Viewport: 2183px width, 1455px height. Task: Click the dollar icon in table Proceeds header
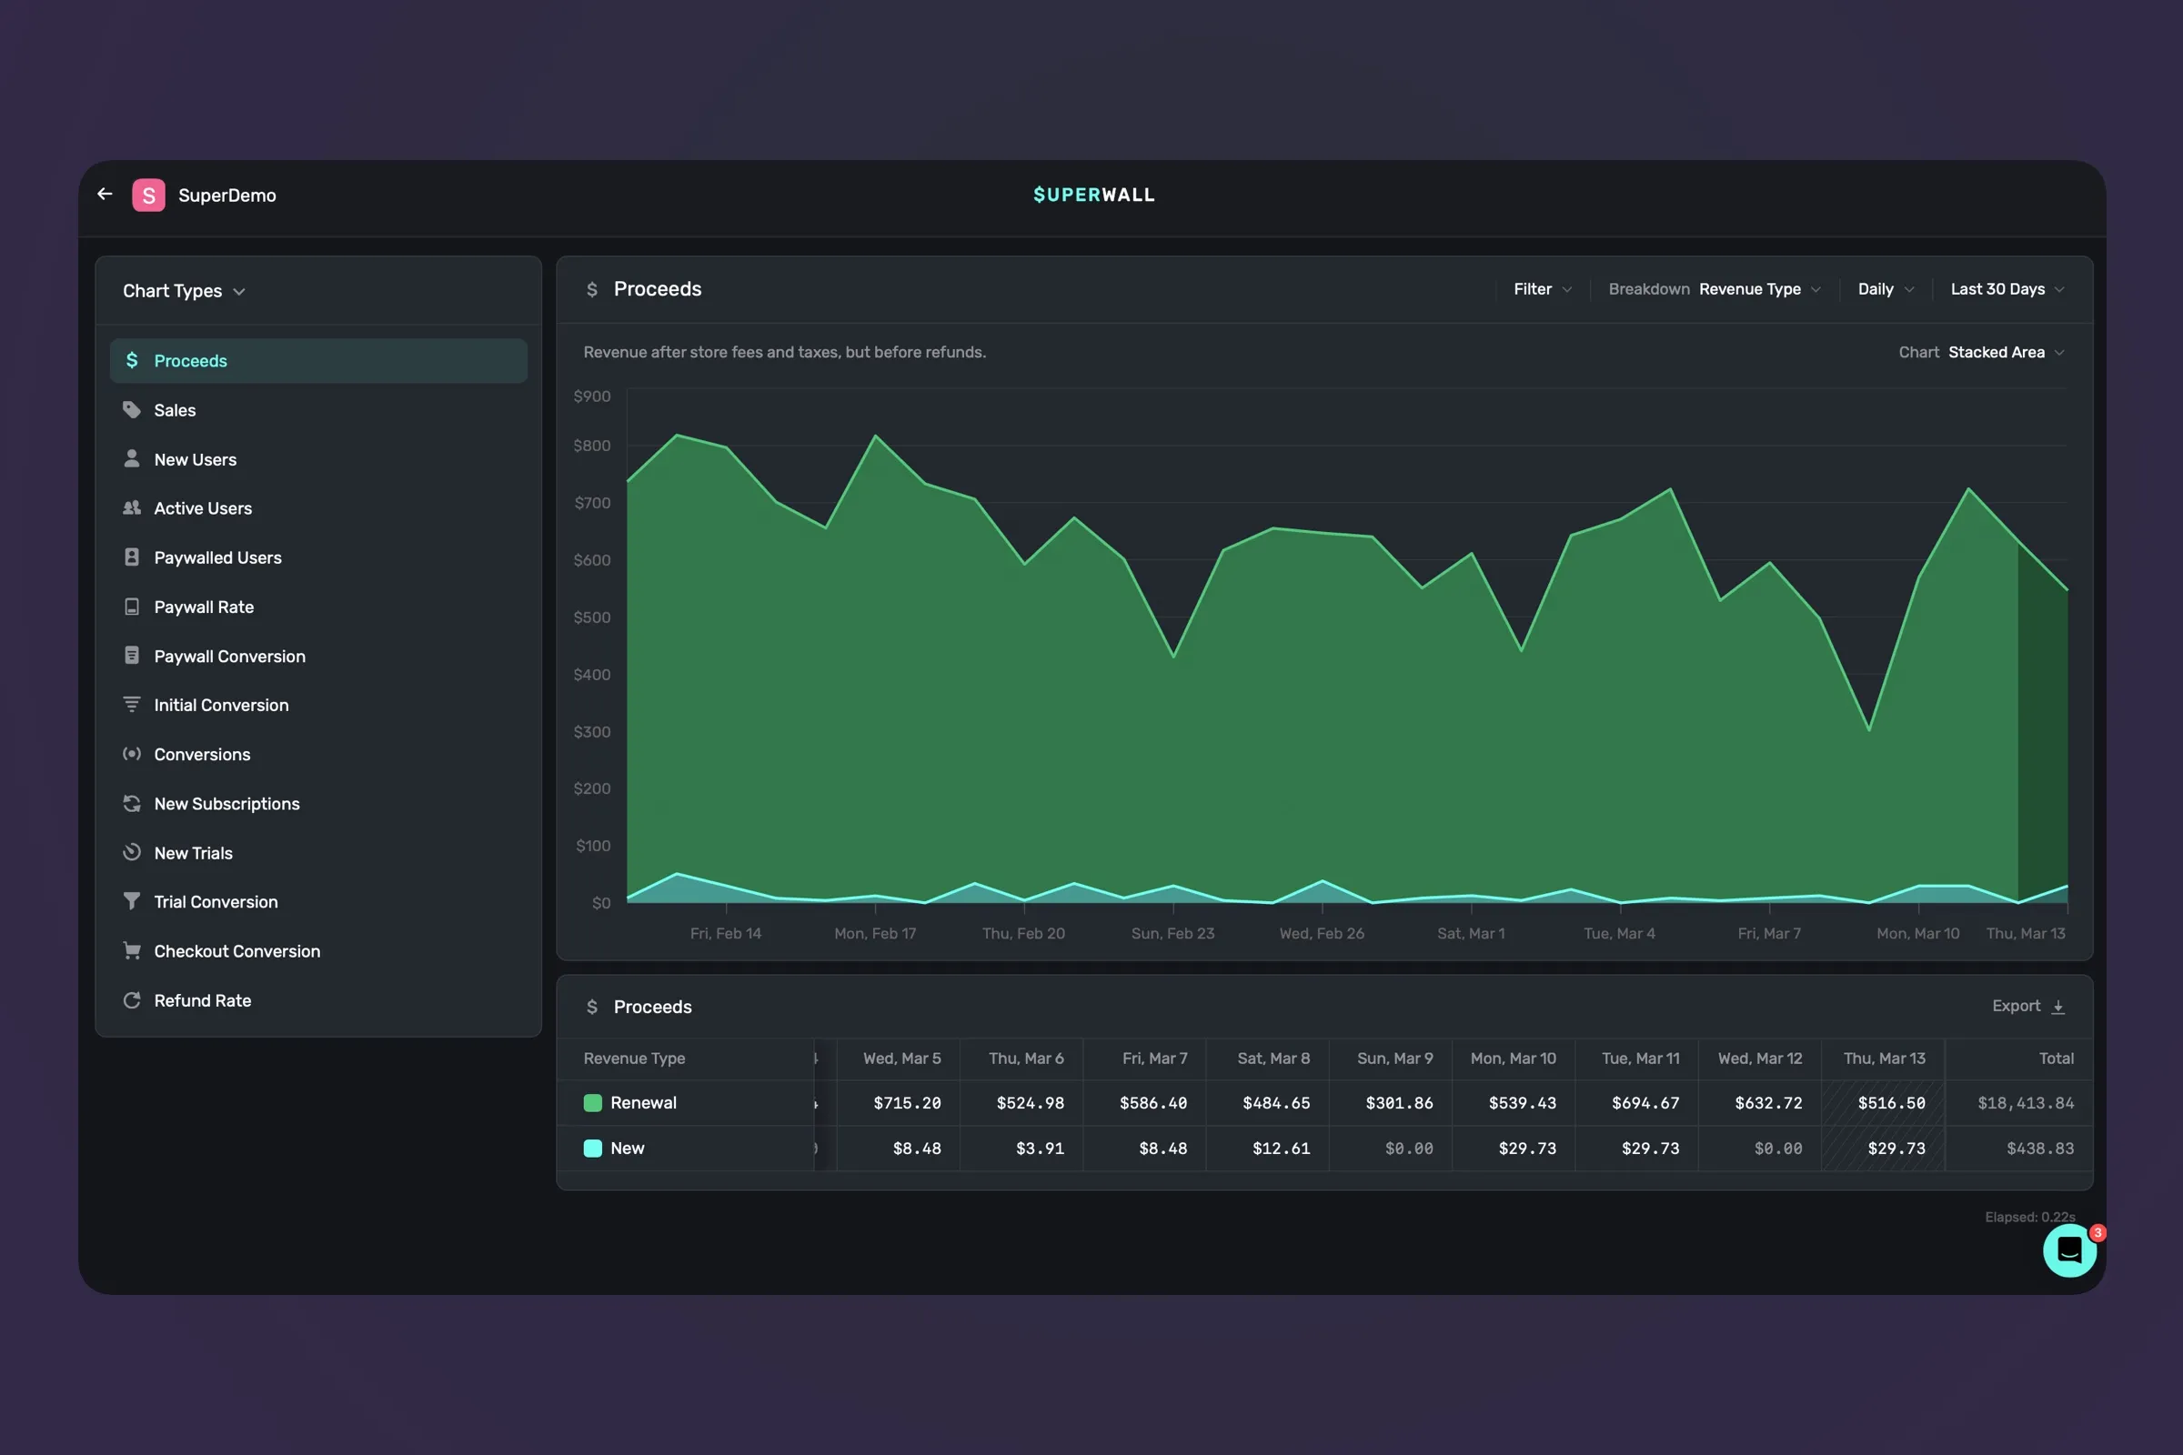(x=592, y=1007)
